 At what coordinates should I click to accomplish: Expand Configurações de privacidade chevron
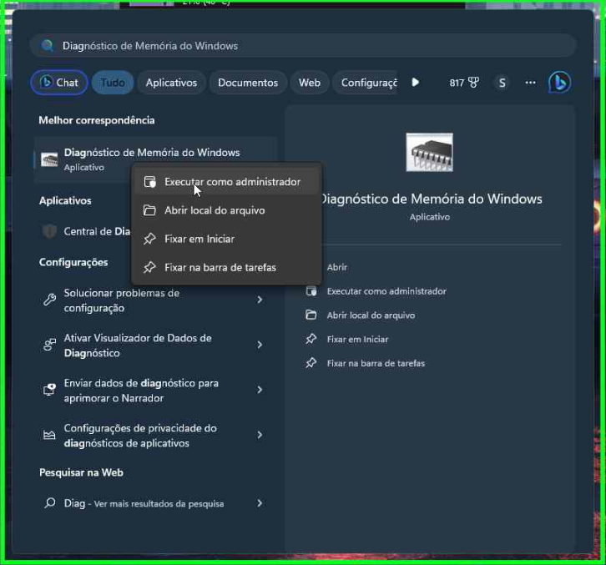tap(260, 435)
